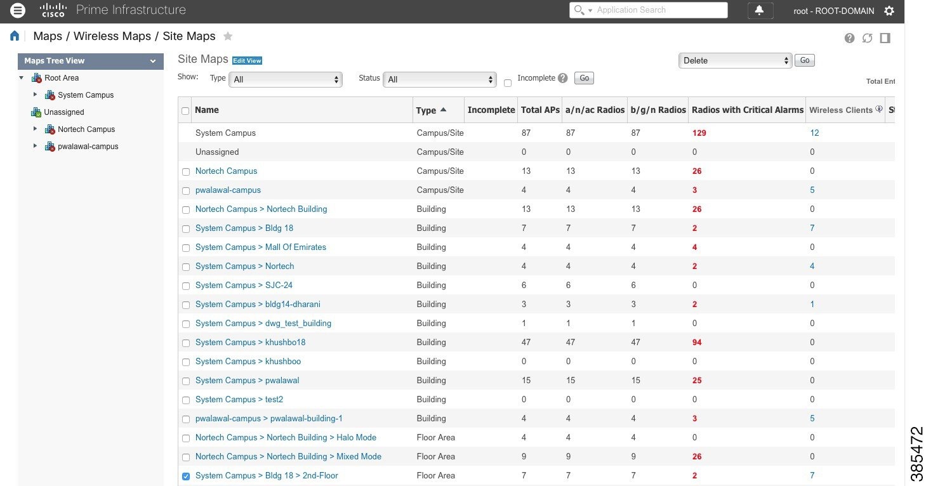
Task: Click the star to favorite Site Maps page
Action: (228, 36)
